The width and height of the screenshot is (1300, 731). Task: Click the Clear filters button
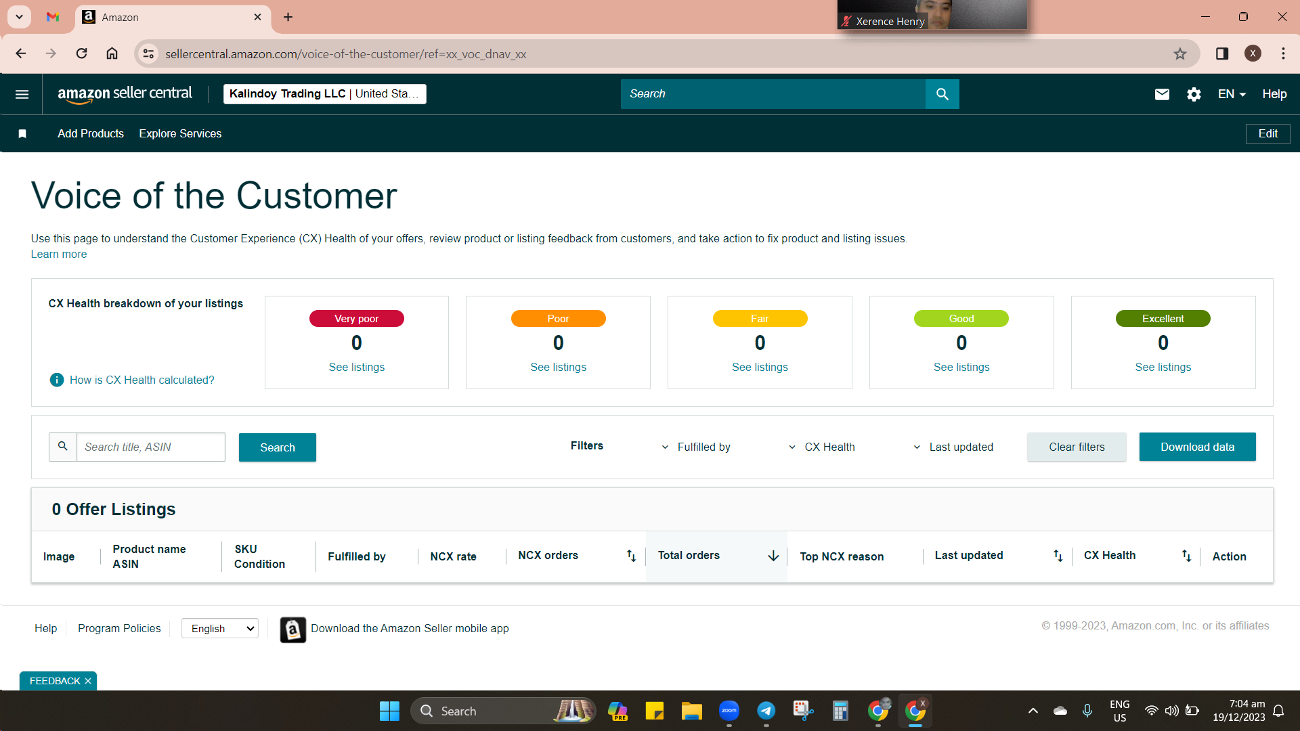coord(1077,447)
